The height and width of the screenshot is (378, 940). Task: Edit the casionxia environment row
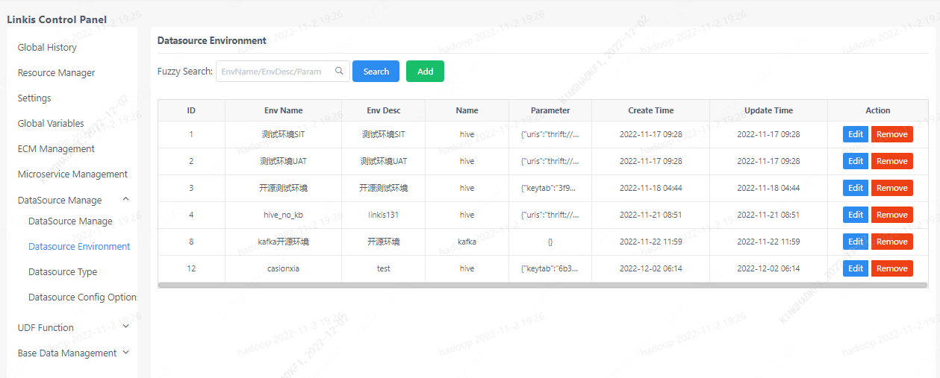pyautogui.click(x=855, y=268)
